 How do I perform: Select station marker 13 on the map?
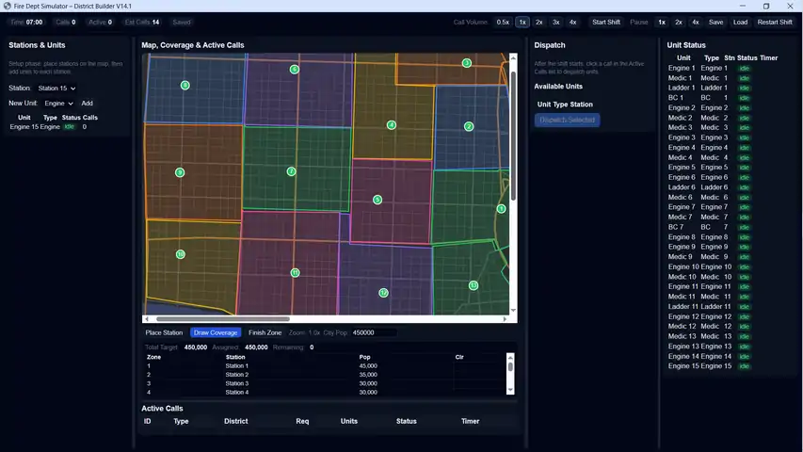[x=474, y=285]
